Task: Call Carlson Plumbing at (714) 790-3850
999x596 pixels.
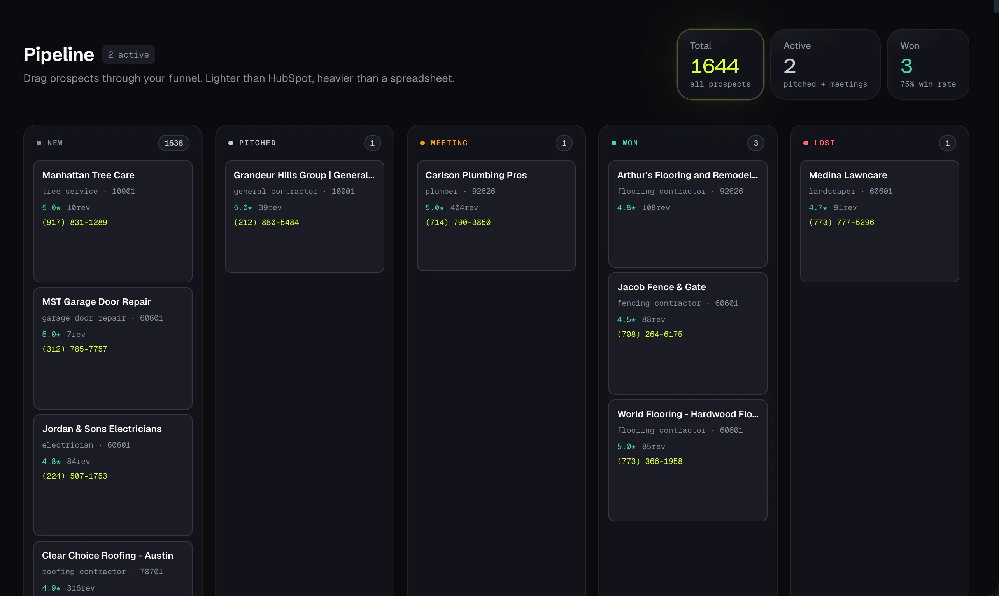Action: [x=458, y=222]
